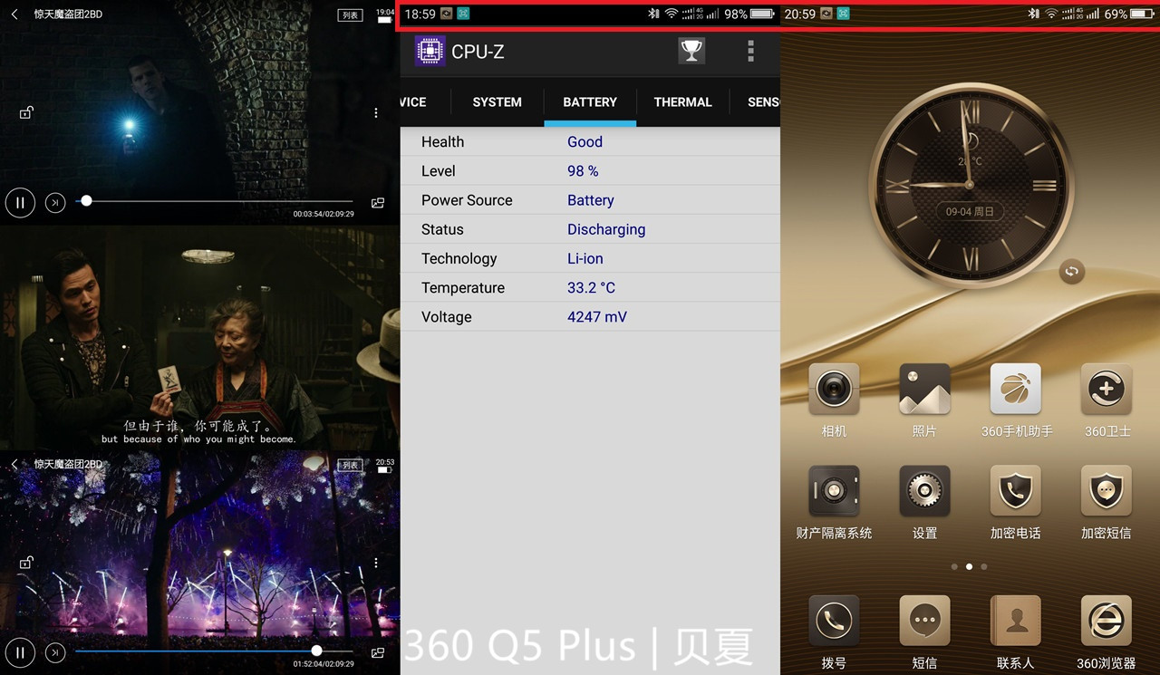
Task: Select the BATTERY tab
Action: (x=590, y=102)
